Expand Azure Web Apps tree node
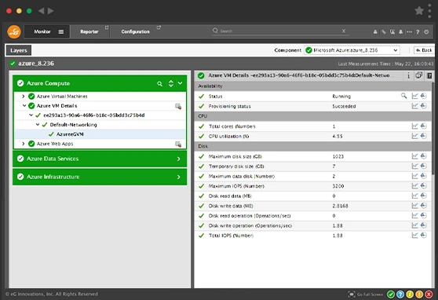Screen dimensions: 438x300 click(24, 144)
